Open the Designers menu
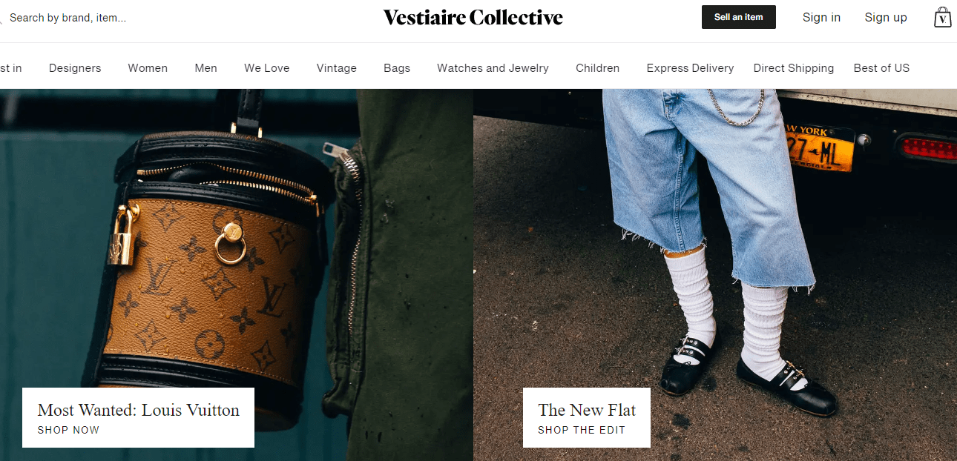This screenshot has height=461, width=957. coord(75,68)
